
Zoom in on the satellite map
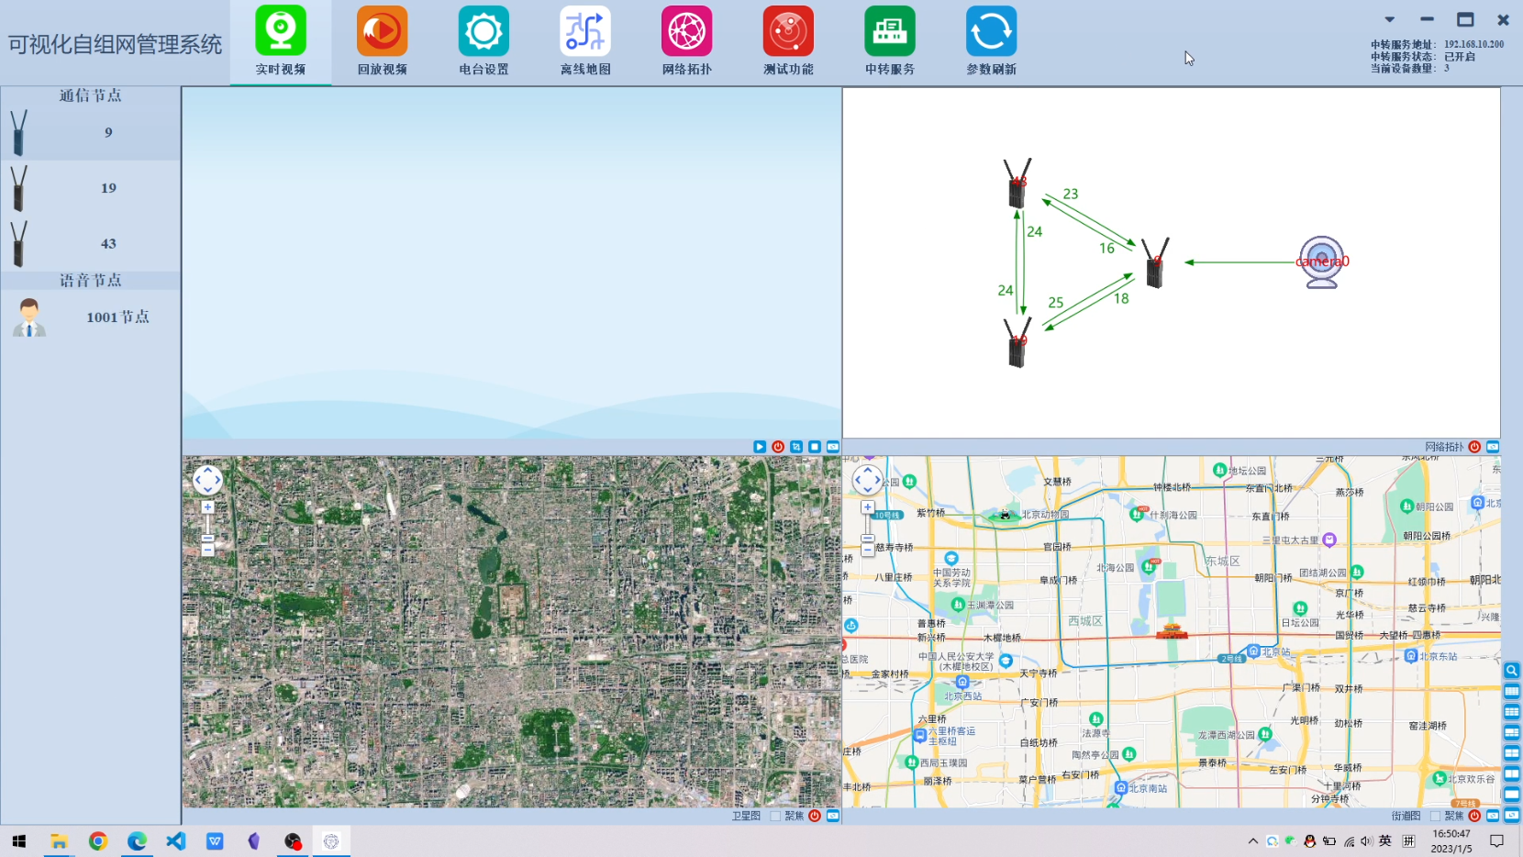point(207,507)
